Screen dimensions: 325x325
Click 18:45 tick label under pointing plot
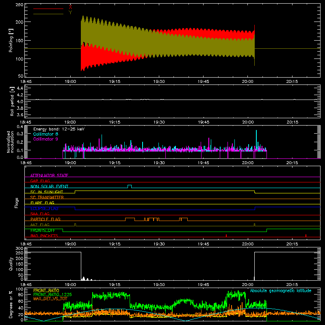(x=26, y=82)
